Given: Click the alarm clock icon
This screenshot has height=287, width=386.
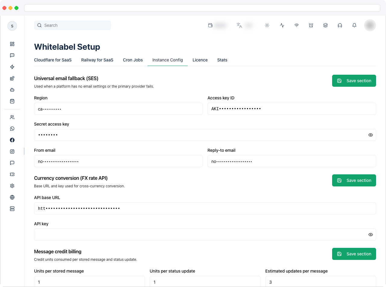Looking at the screenshot, I should (x=311, y=25).
